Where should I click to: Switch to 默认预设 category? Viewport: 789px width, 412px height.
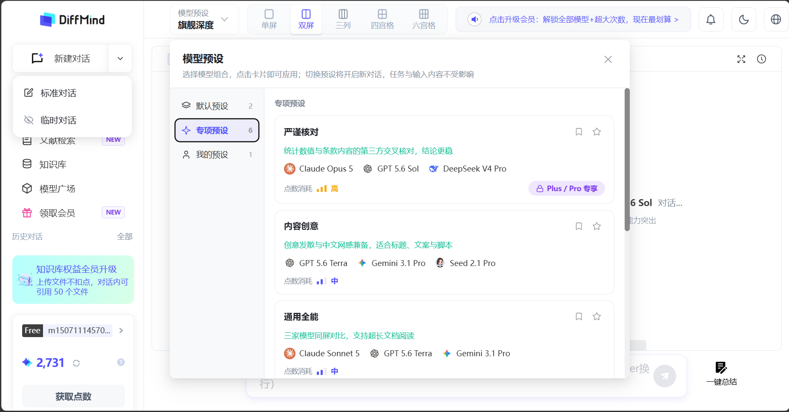(x=217, y=106)
